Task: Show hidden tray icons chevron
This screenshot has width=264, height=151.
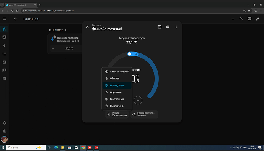Action: [231, 148]
